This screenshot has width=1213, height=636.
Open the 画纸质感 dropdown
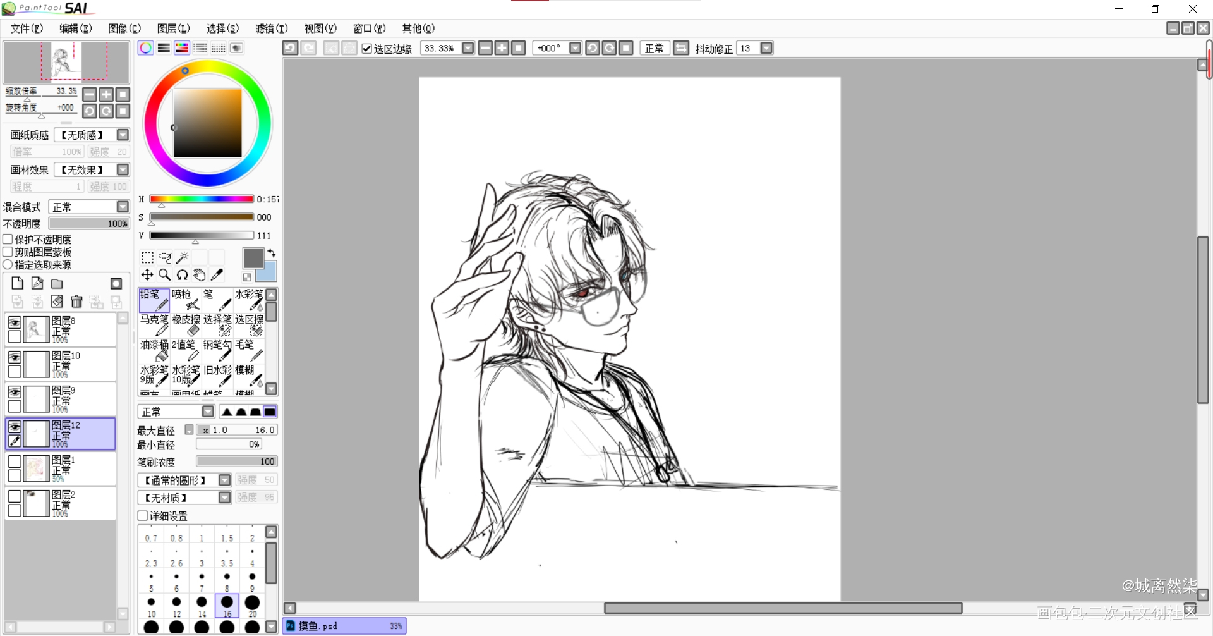(123, 135)
